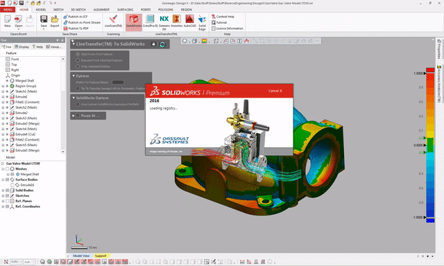The image size is (444, 266).
Task: Switch to the SURFACING ribbon tab
Action: click(125, 10)
